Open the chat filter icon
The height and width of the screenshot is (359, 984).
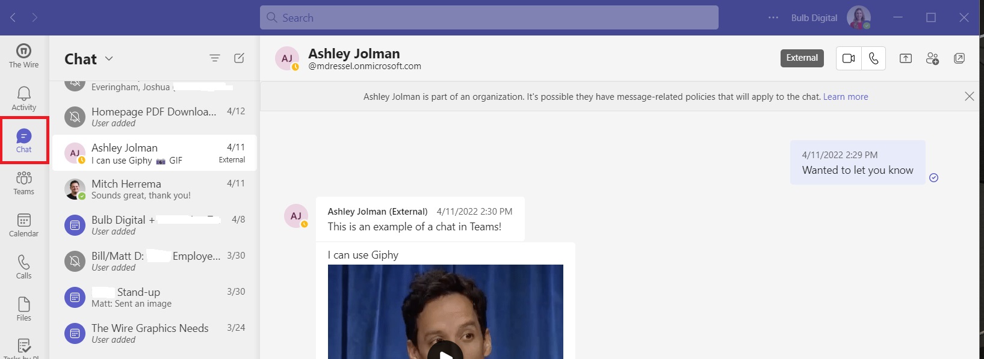(x=214, y=58)
